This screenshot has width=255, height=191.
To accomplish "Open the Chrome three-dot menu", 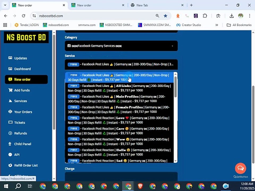I will pyautogui.click(x=250, y=16).
